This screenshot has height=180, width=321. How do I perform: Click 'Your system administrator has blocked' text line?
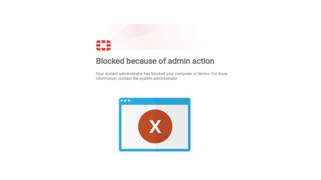point(130,74)
